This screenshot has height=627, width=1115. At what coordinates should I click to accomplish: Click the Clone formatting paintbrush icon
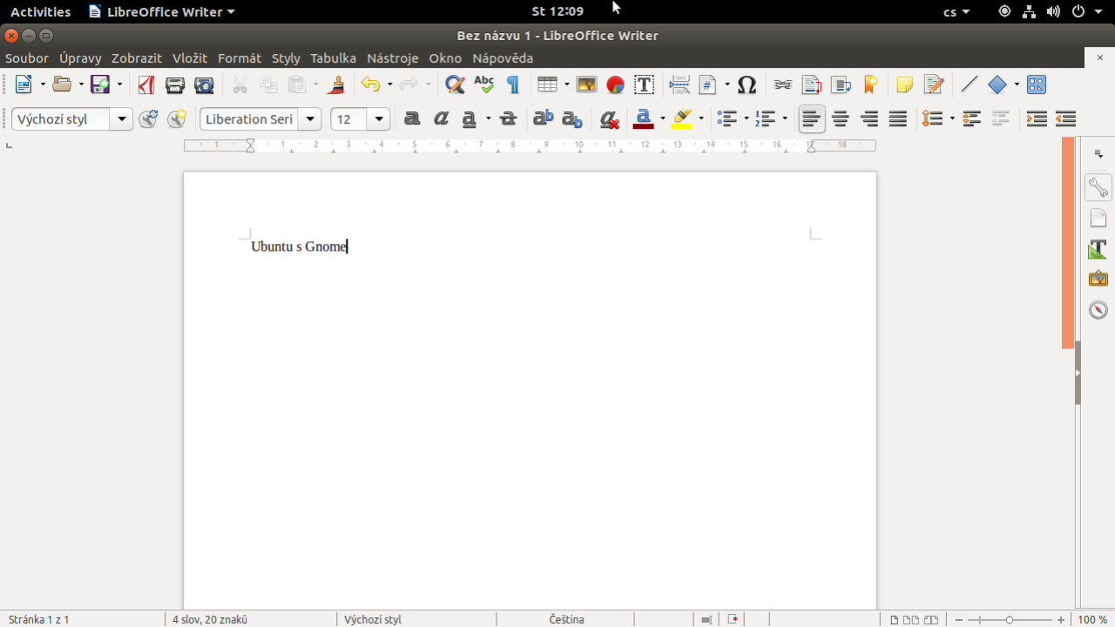click(x=337, y=84)
